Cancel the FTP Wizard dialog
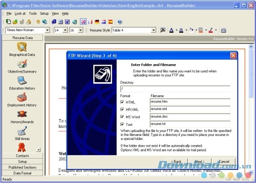 (224, 161)
